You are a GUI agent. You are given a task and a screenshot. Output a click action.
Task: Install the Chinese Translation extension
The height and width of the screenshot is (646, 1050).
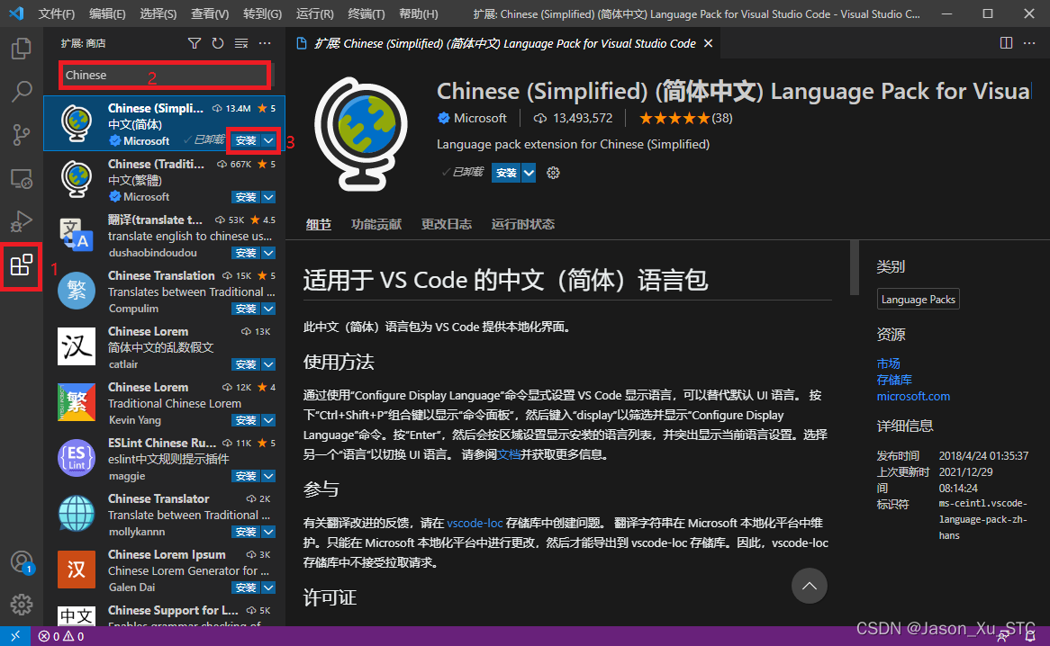[244, 308]
